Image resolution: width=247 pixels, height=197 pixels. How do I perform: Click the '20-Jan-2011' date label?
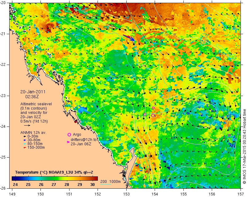(33, 92)
